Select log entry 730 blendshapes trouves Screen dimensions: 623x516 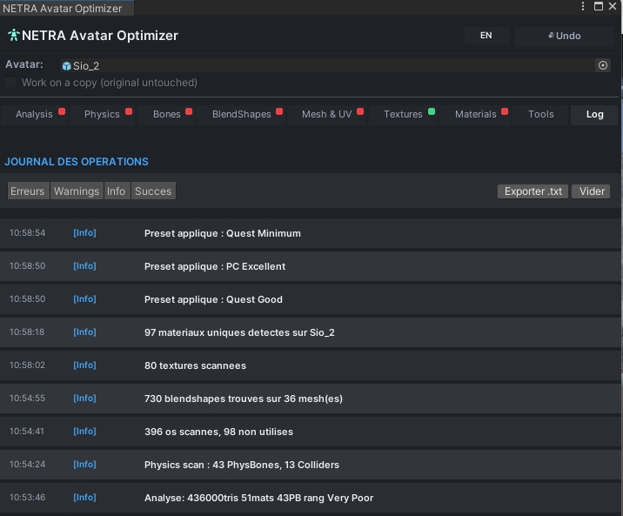point(310,399)
